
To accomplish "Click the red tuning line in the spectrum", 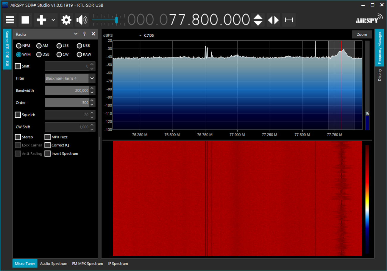I will (341, 85).
